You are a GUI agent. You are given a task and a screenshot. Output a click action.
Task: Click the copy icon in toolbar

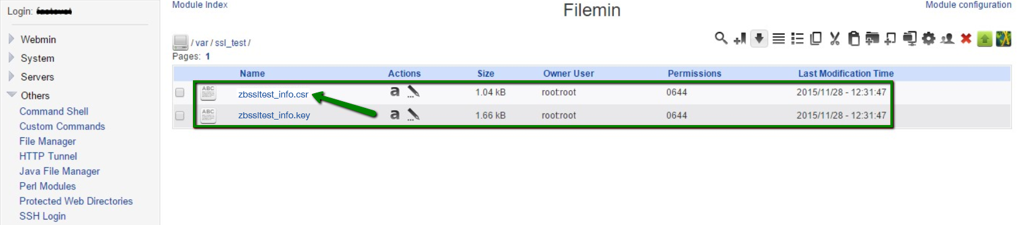pyautogui.click(x=816, y=39)
